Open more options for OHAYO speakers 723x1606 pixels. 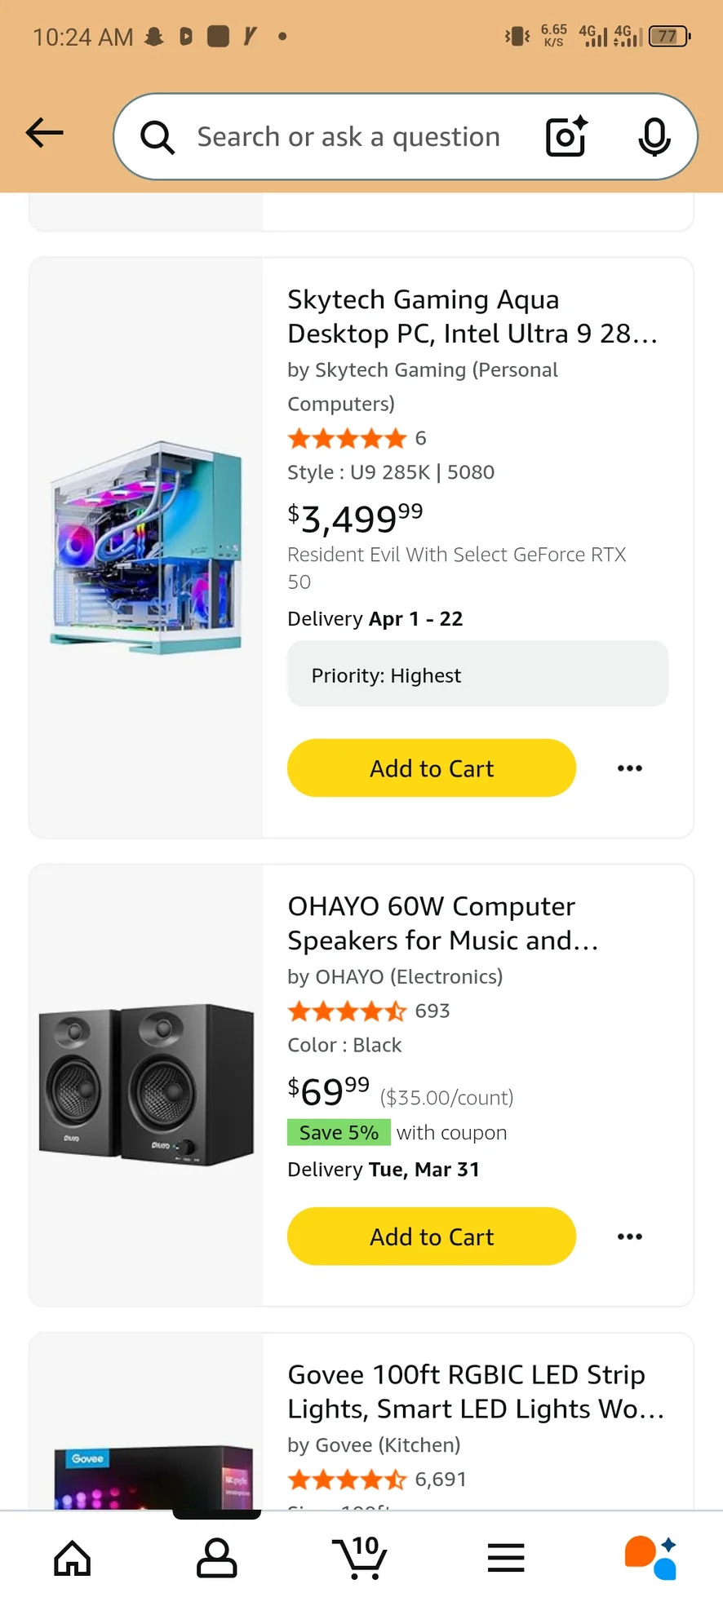click(x=629, y=1237)
